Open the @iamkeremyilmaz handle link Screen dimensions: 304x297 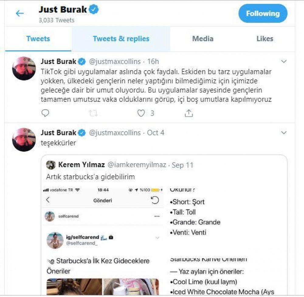coord(137,165)
